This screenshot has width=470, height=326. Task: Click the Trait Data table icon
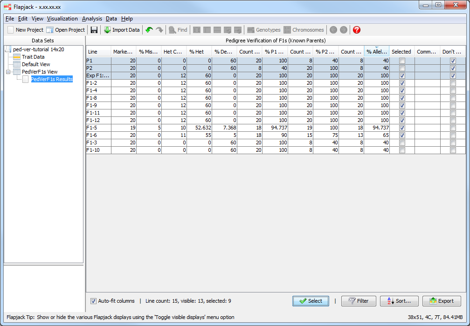point(17,57)
